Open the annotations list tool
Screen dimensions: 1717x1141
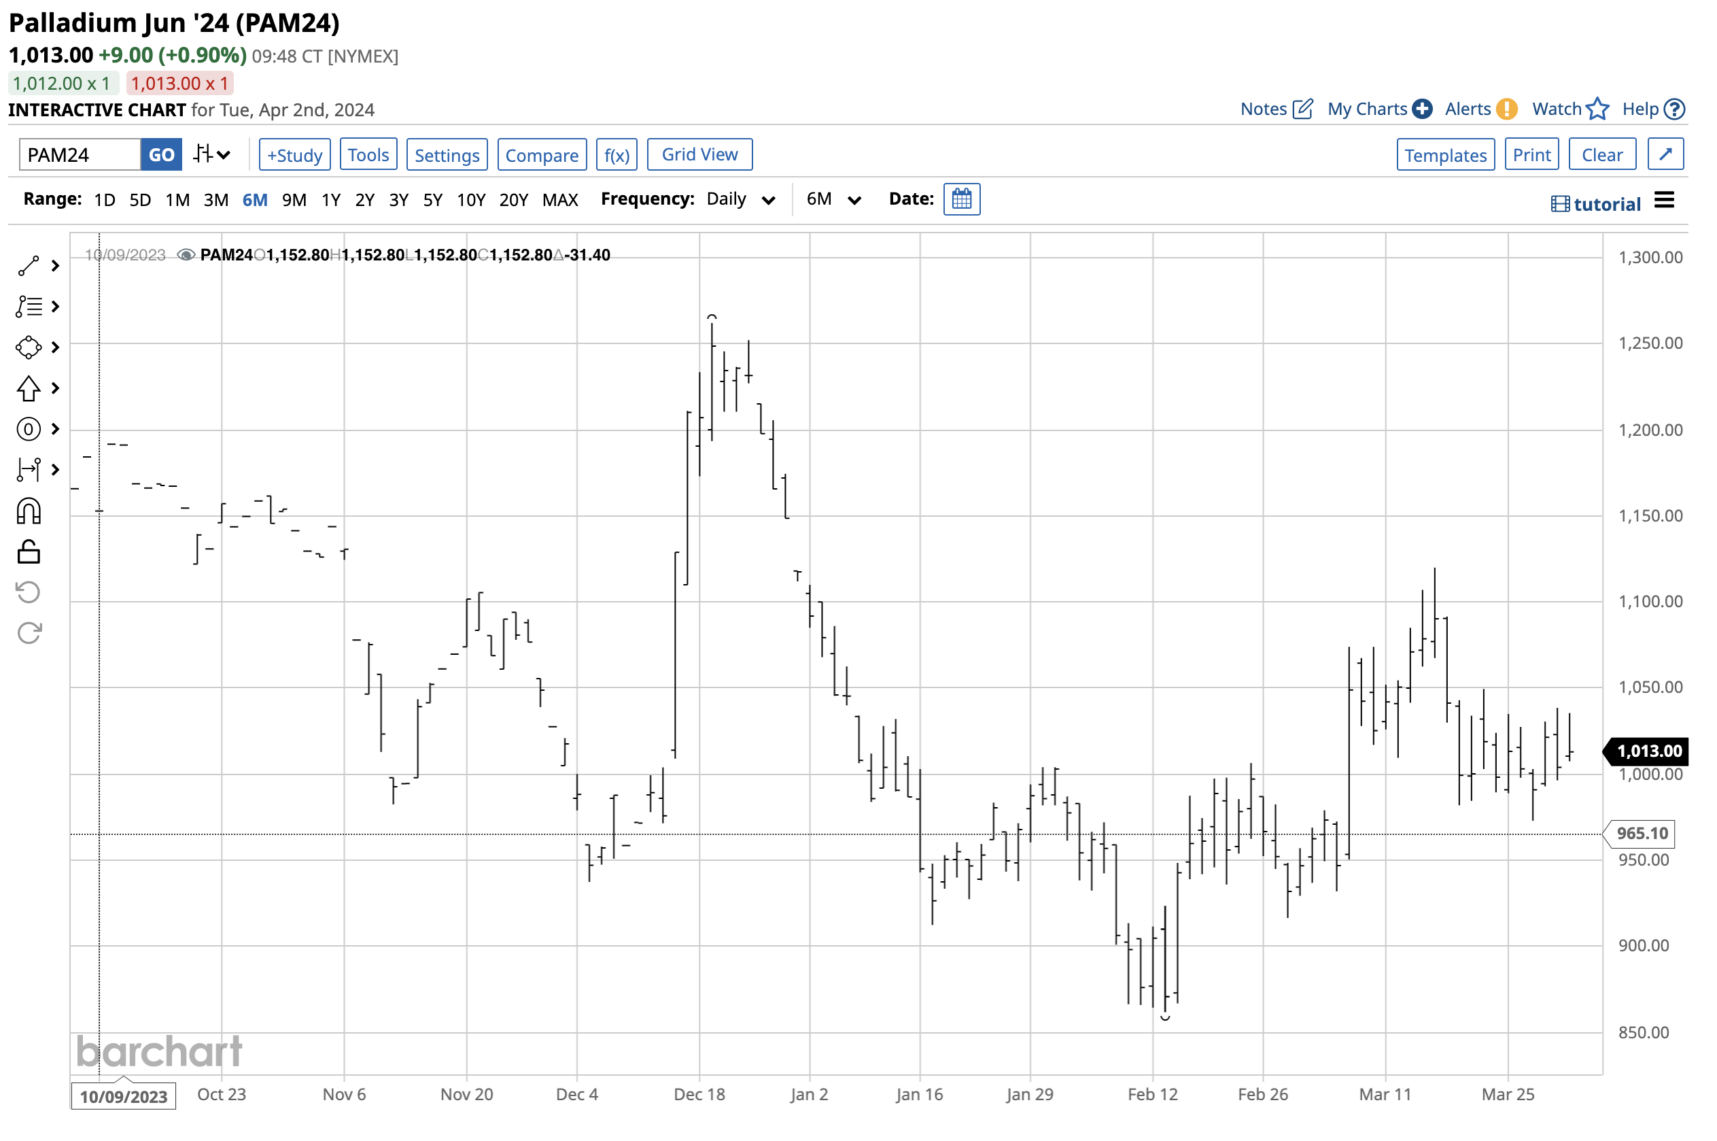point(28,305)
